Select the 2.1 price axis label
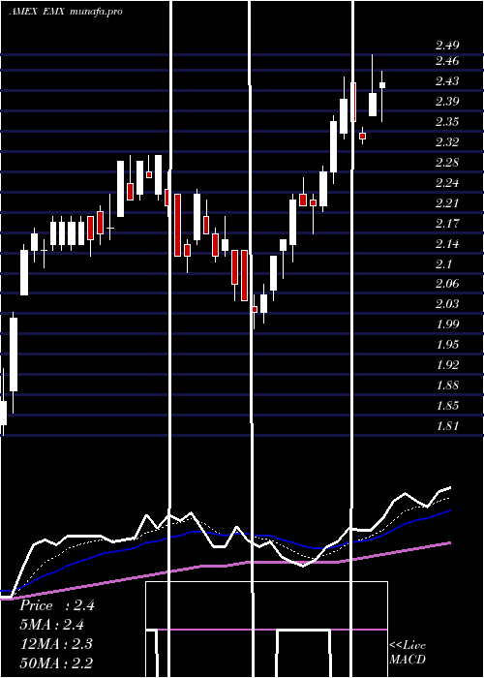 (444, 264)
